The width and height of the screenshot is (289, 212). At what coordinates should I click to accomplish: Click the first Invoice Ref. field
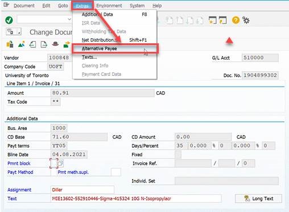point(193,164)
